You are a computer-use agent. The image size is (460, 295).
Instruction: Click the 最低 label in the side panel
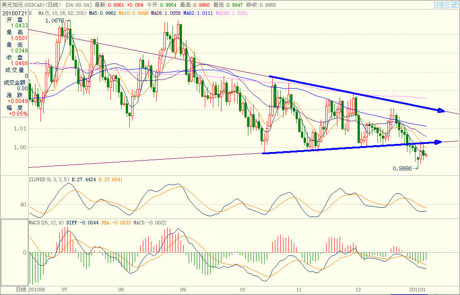(15, 45)
